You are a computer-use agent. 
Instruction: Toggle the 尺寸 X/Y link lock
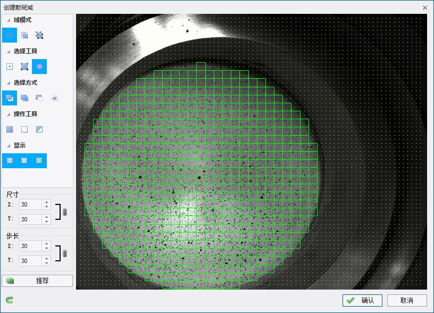65,212
